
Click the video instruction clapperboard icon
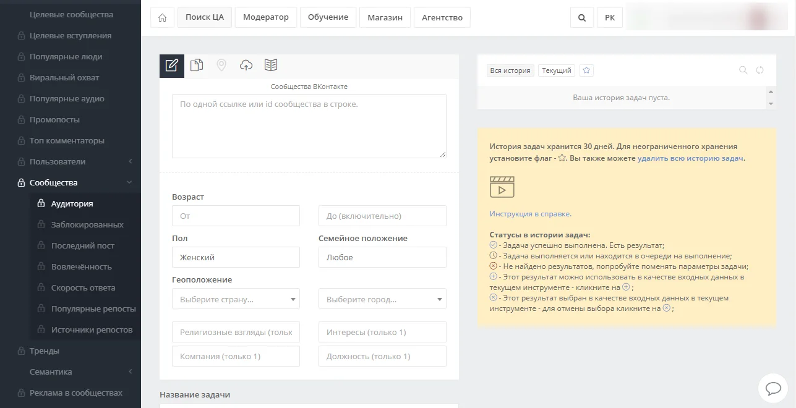tap(502, 187)
